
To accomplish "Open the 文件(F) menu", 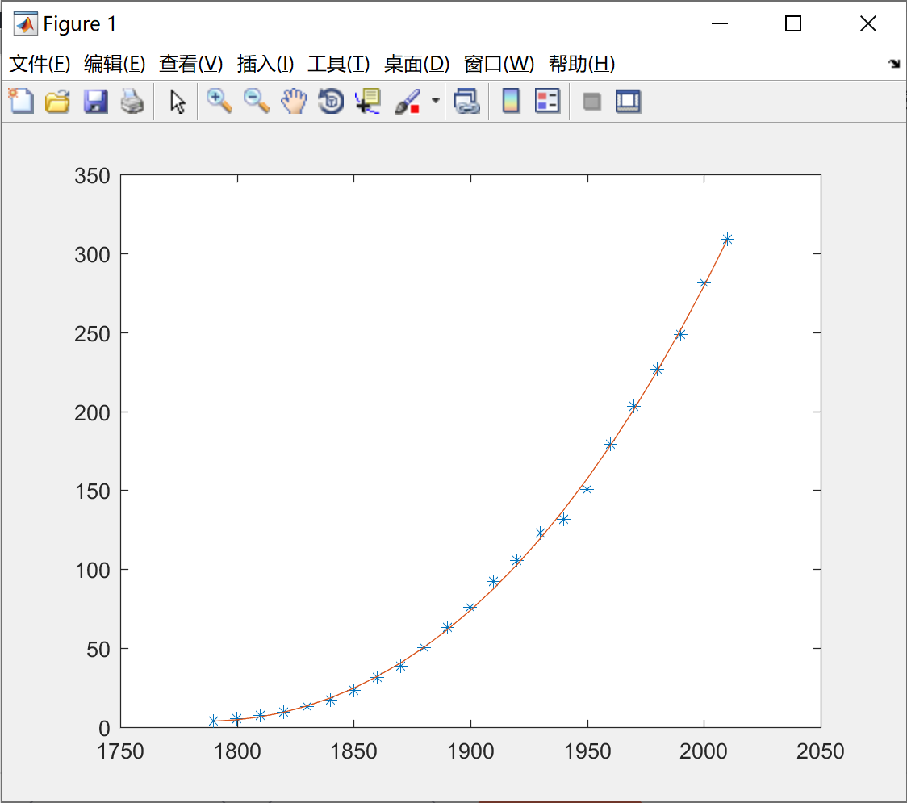I will (40, 64).
